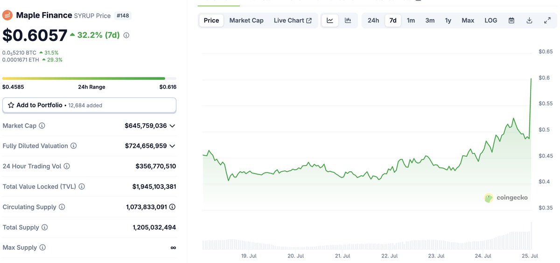The height and width of the screenshot is (263, 560).
Task: Click the 0.0₅5210 BTC value
Action: pos(19,53)
